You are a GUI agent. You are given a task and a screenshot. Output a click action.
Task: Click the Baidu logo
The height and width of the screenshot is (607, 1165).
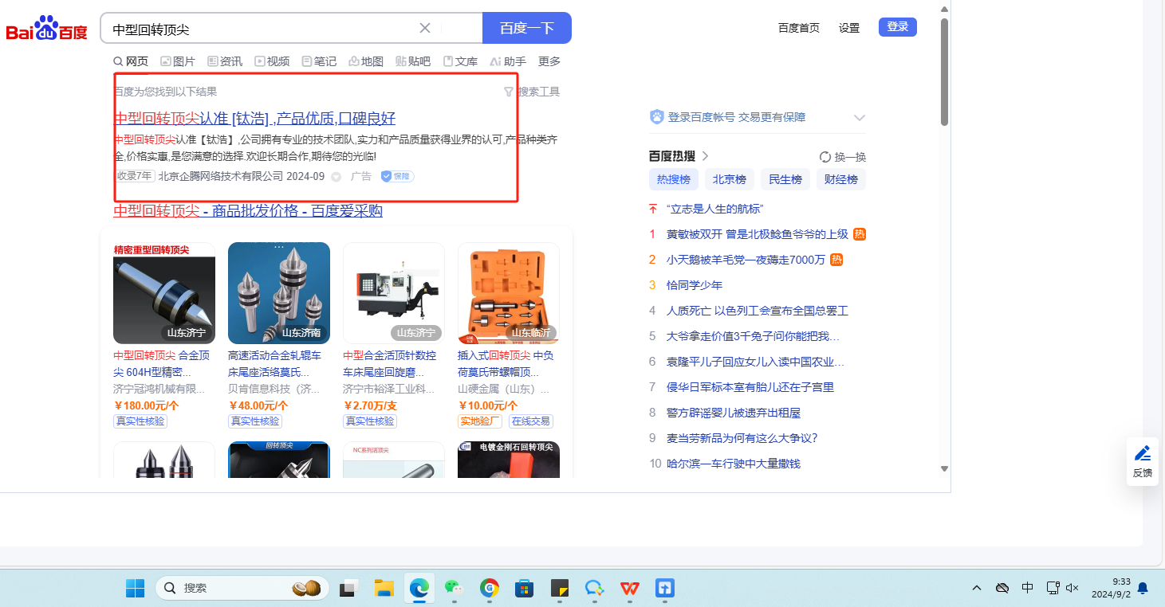(46, 29)
